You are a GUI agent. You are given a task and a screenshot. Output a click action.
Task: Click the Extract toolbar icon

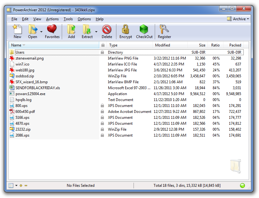pyautogui.click(x=87, y=29)
